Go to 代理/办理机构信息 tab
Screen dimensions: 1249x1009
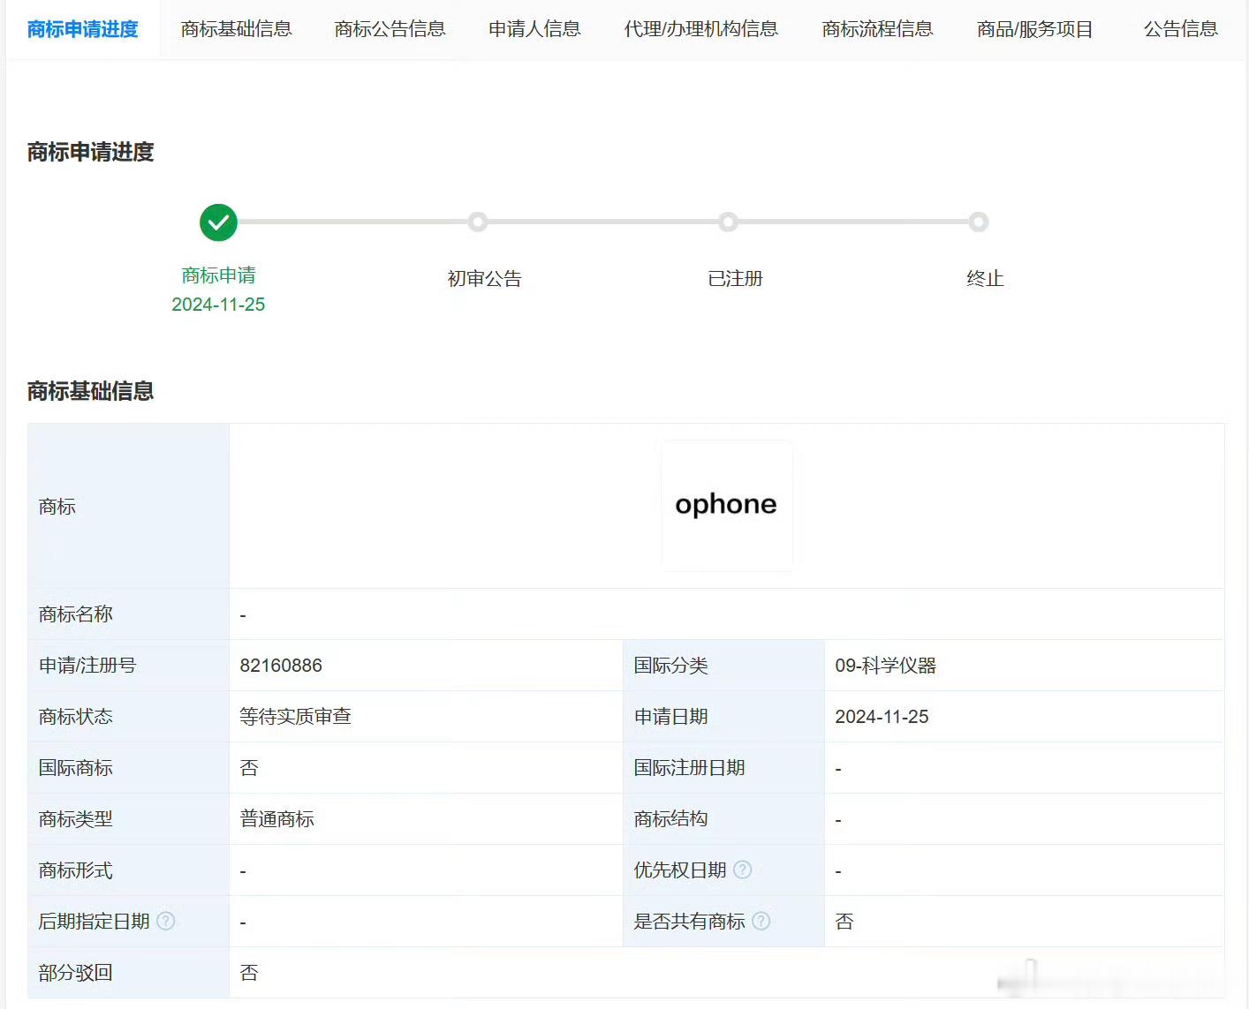pyautogui.click(x=701, y=29)
